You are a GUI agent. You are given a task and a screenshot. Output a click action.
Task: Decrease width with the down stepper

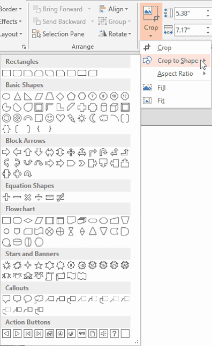[x=208, y=33]
